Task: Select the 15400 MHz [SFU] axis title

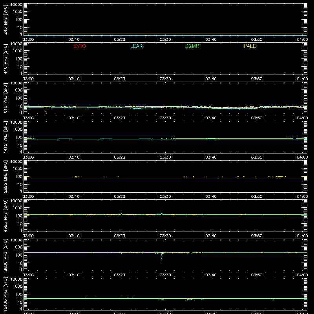Action: point(5,294)
